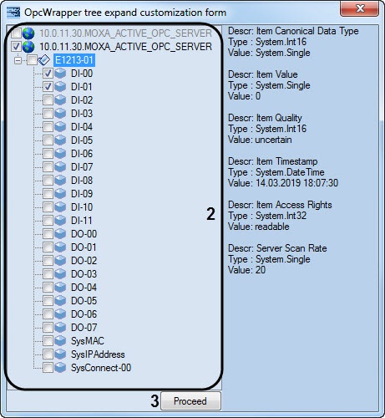Click the globe icon of the greyed-out OPC server

28,33
